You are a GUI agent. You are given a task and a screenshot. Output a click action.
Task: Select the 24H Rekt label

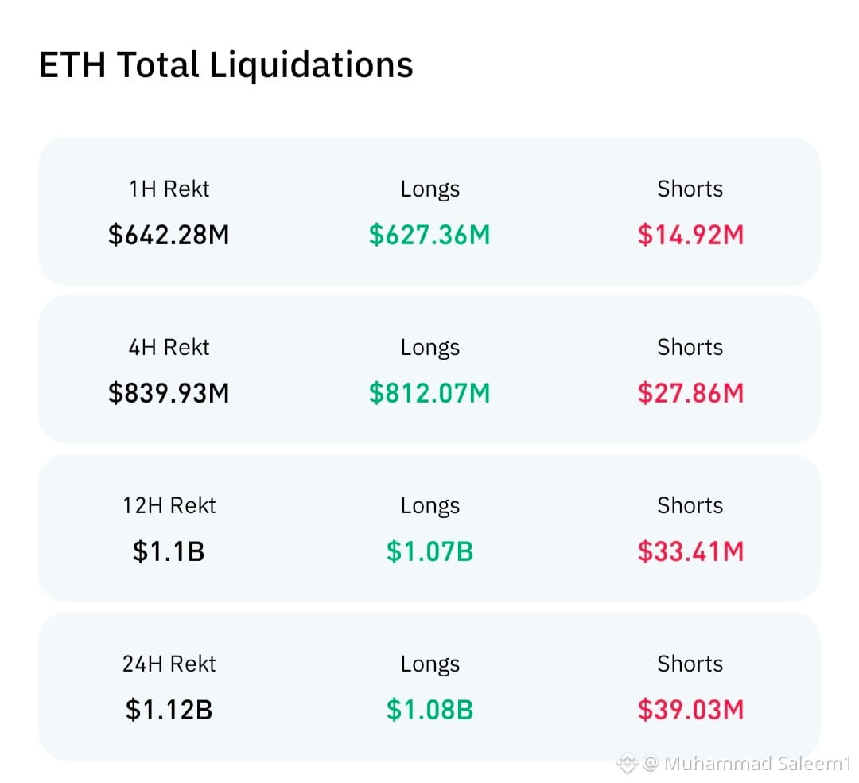click(169, 664)
